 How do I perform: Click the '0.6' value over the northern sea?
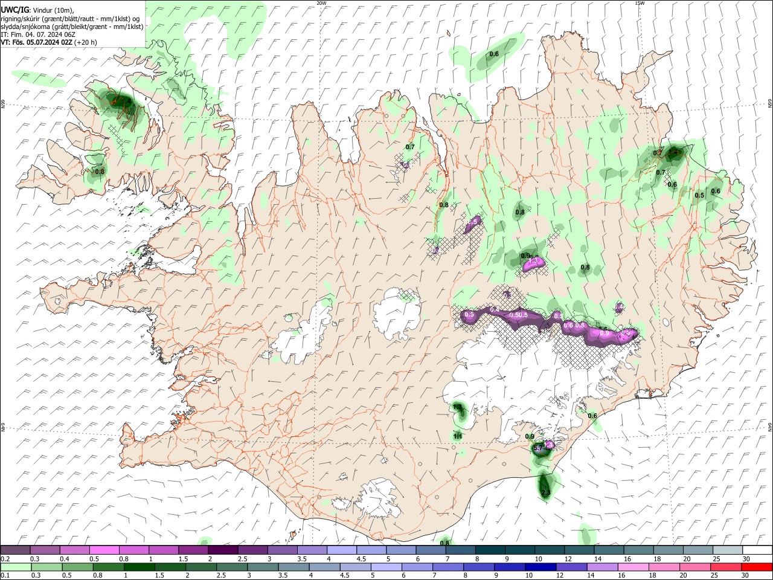494,54
